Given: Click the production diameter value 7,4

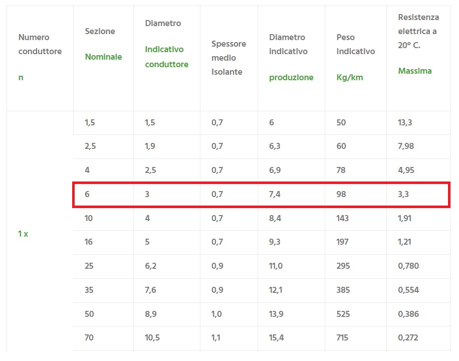Looking at the screenshot, I should [275, 194].
